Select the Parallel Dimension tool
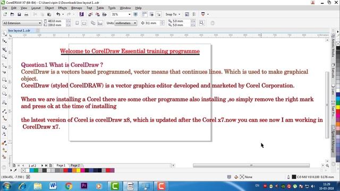Viewport: 340px width, 191px height. (x=4, y=111)
